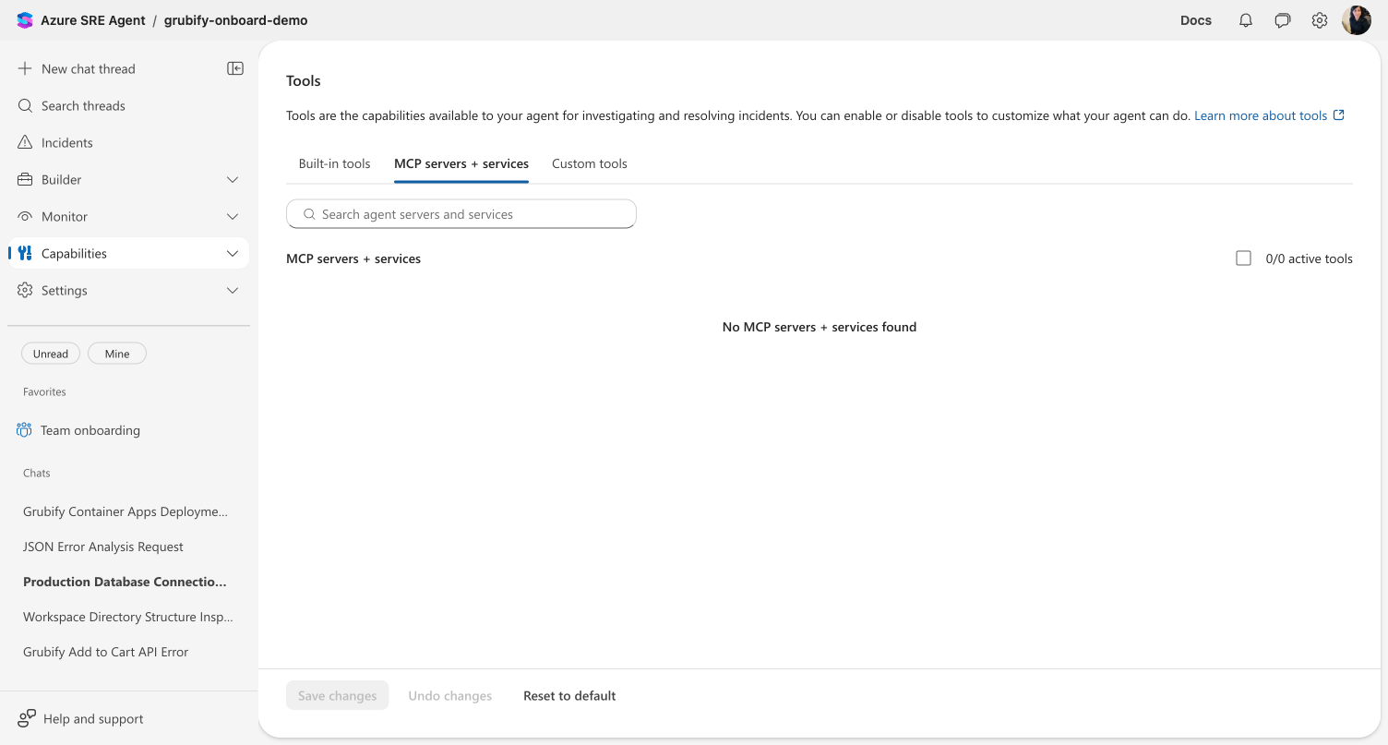Click the Search threads magnifier icon
The height and width of the screenshot is (745, 1388).
(25, 105)
